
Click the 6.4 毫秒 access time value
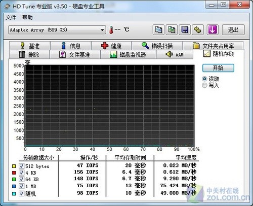(134, 172)
